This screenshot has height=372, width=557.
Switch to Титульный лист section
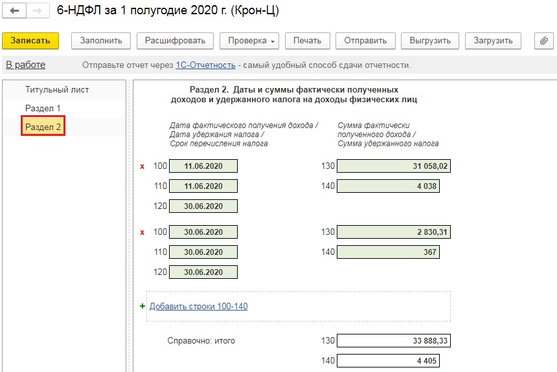coord(57,90)
